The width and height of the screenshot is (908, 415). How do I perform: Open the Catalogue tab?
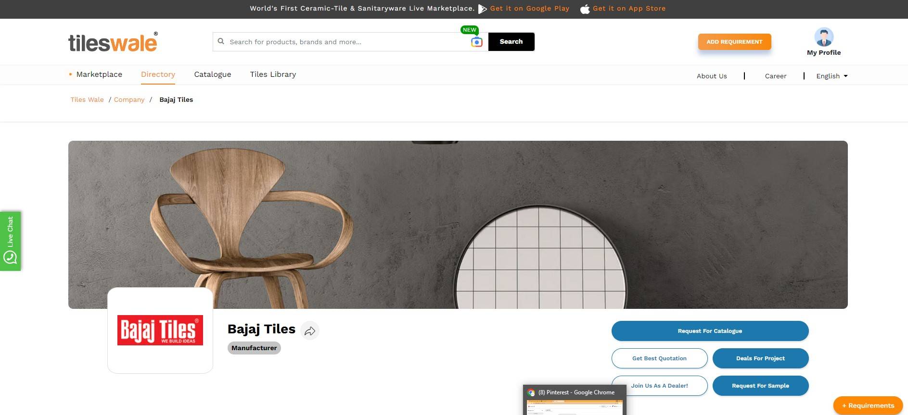(x=213, y=74)
